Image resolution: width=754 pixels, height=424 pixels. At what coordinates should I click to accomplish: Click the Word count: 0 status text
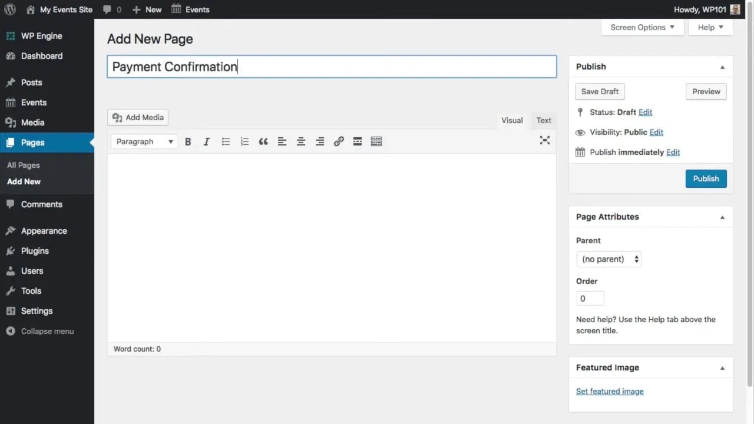(x=137, y=349)
